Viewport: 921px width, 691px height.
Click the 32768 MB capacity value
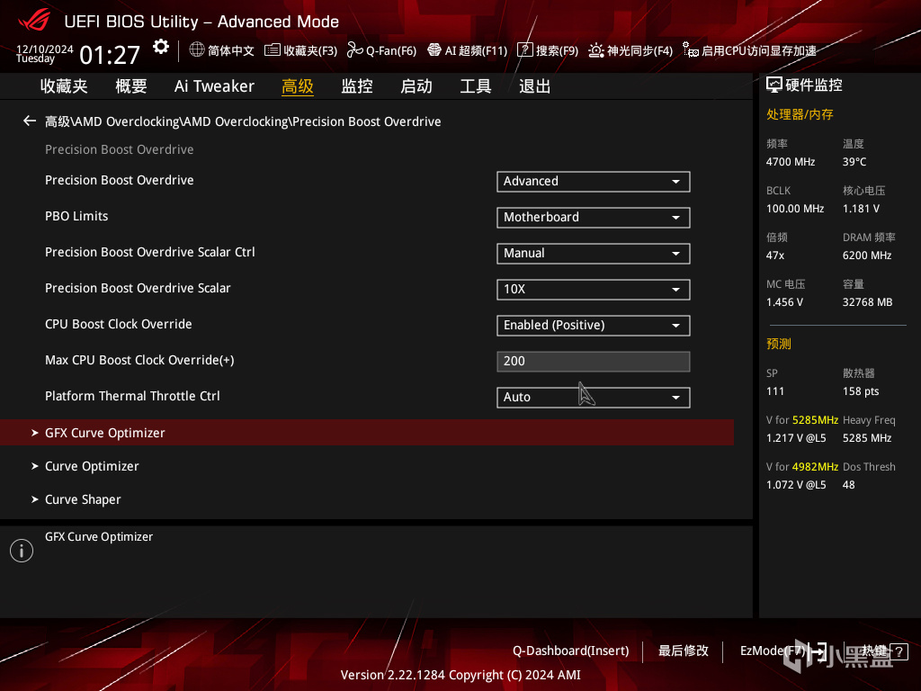click(868, 302)
